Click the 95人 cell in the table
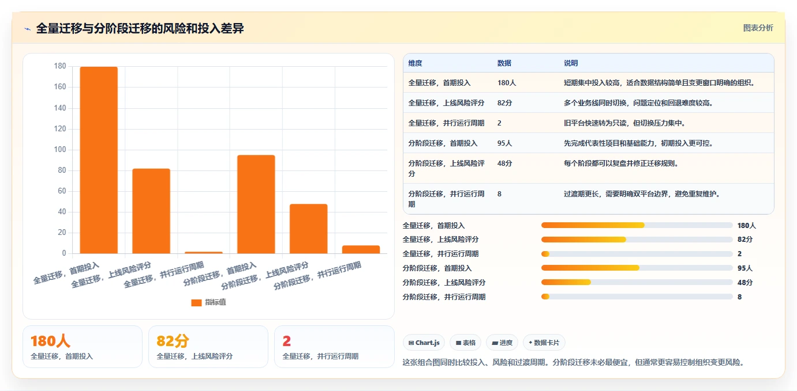This screenshot has height=391, width=797. [x=505, y=143]
